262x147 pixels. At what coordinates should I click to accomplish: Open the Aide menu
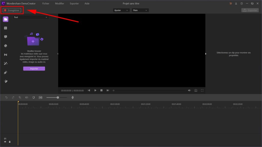pos(87,4)
